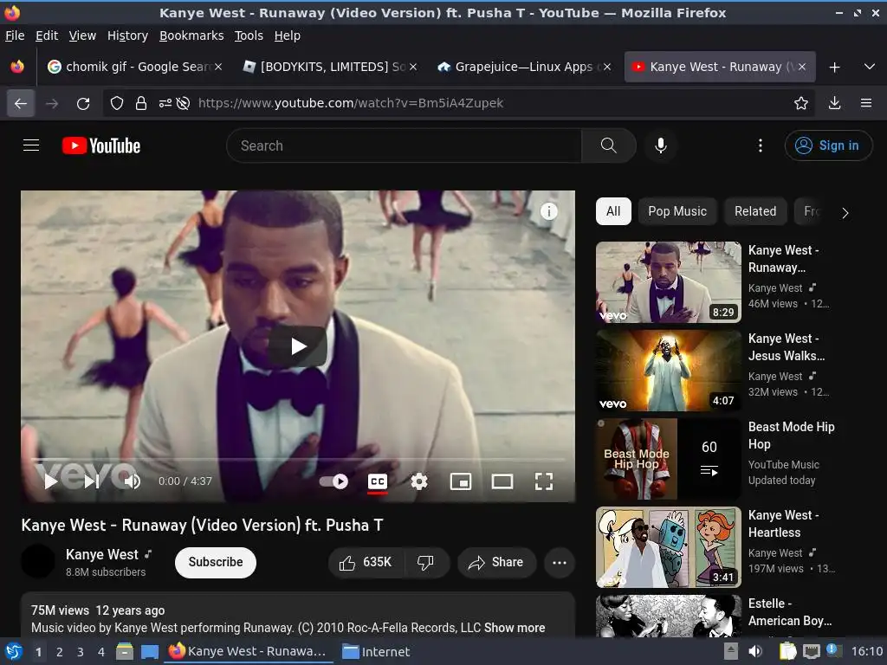Switch to Grapejuice Linux Apps tab
The height and width of the screenshot is (665, 887).
tap(524, 68)
